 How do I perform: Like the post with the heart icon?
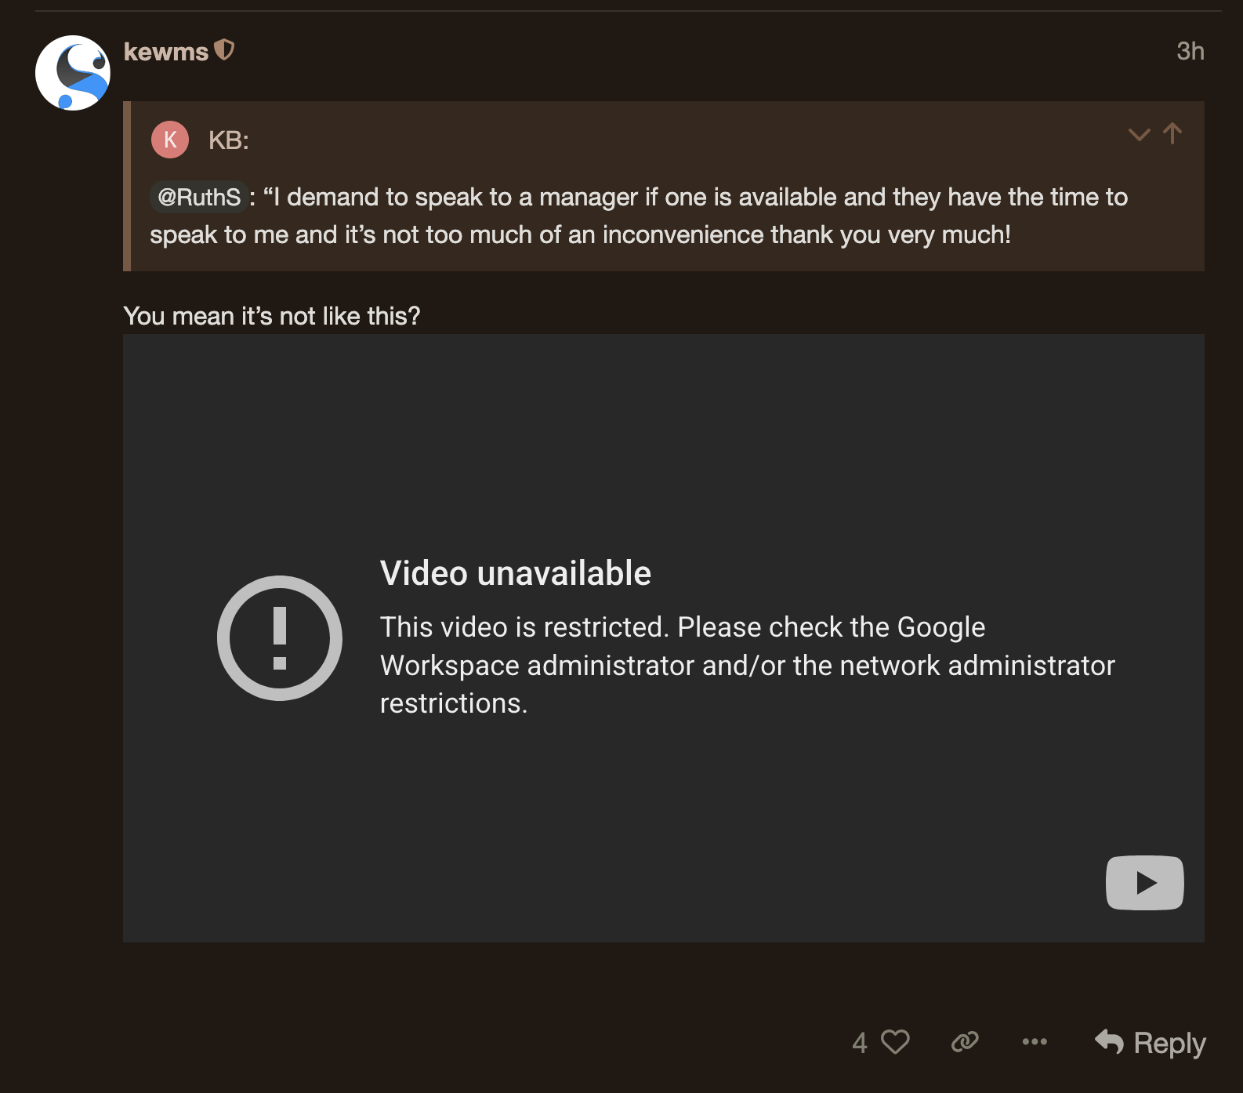click(895, 1042)
